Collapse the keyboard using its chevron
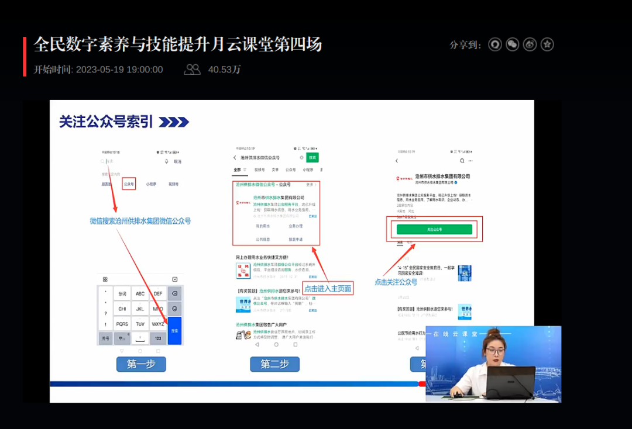 tap(175, 279)
